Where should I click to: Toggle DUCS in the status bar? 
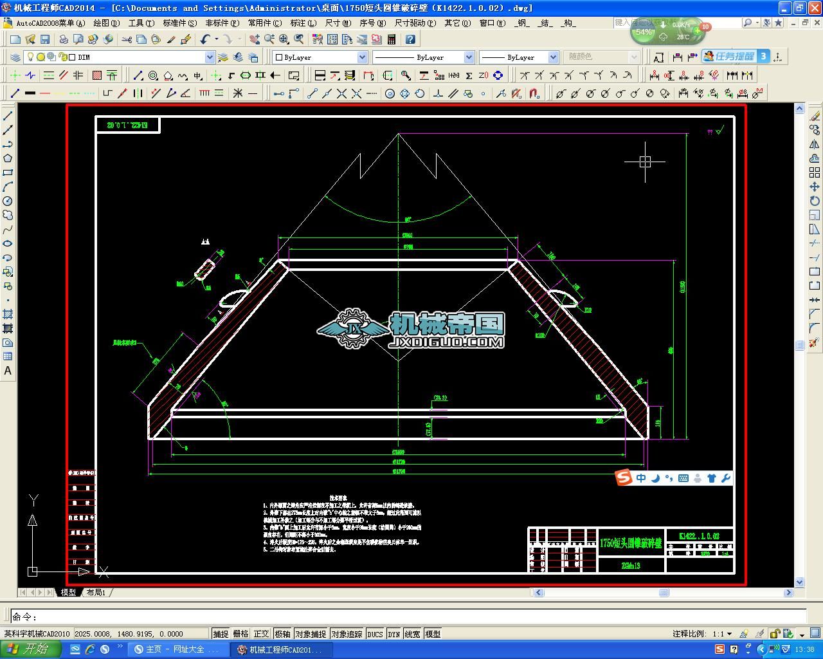[375, 634]
